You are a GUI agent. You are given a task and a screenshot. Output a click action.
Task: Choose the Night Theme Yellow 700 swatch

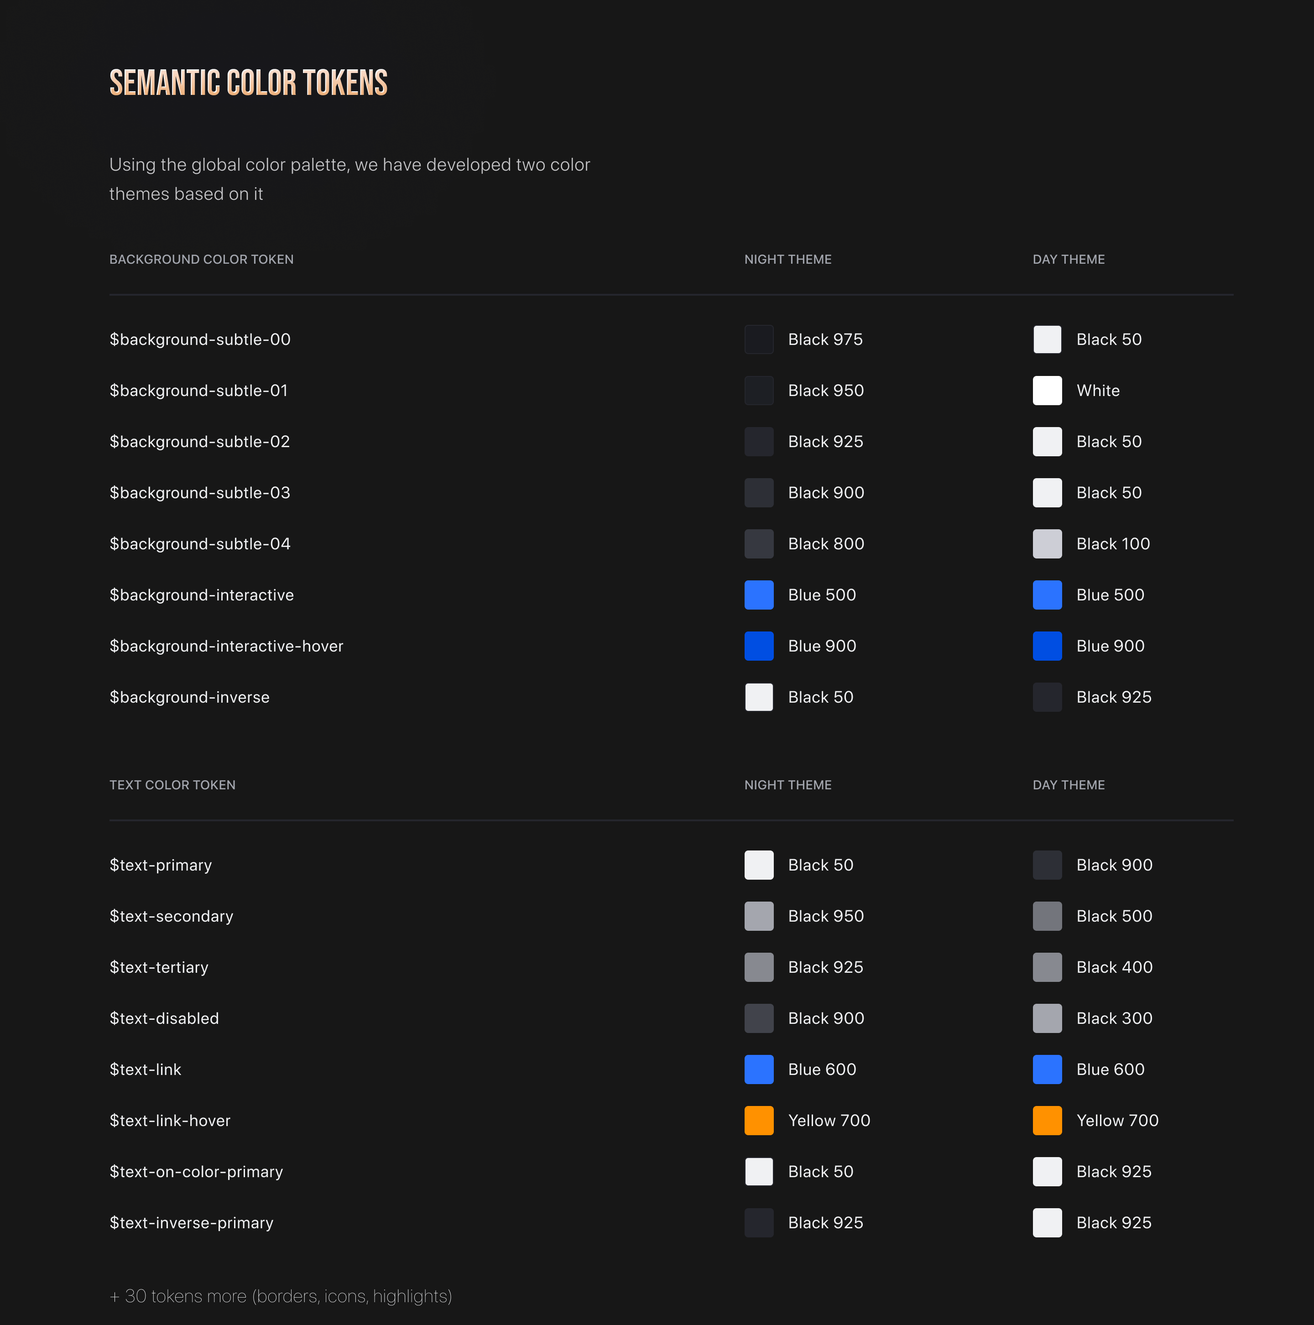click(x=758, y=1121)
